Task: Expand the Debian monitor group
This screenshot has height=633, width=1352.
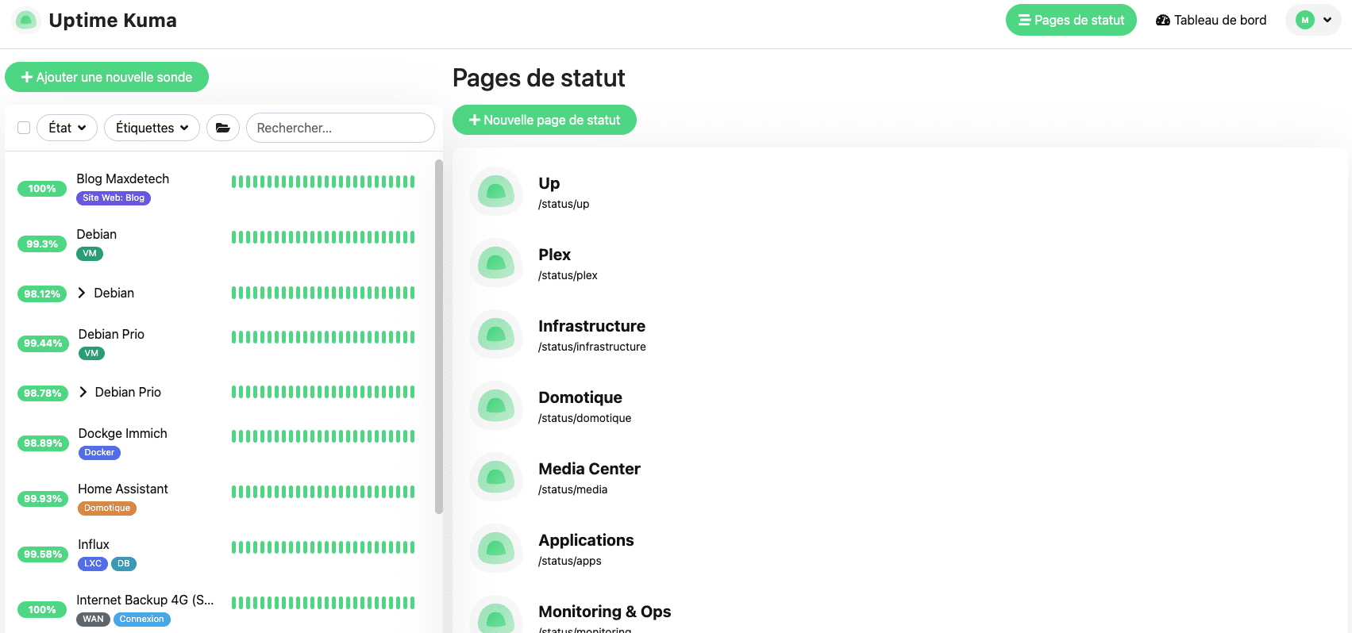Action: [82, 293]
